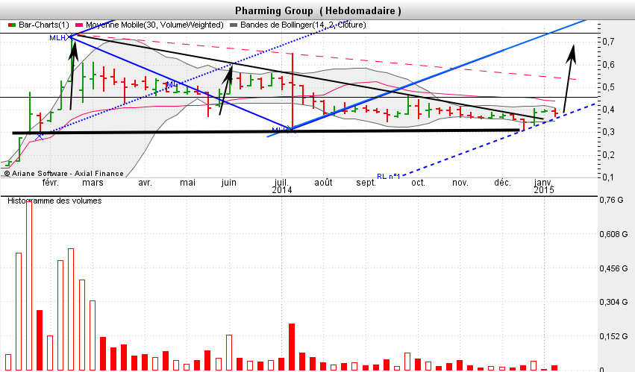
Task: Click the août month label
Action: tap(323, 183)
